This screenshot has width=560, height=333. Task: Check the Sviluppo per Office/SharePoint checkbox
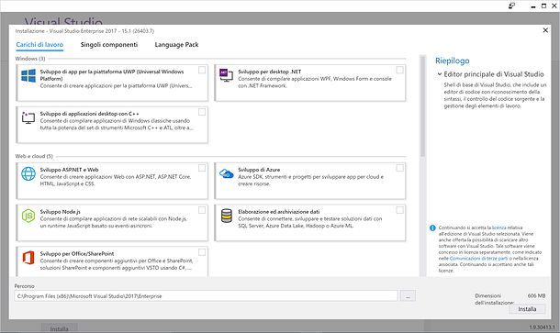202,252
